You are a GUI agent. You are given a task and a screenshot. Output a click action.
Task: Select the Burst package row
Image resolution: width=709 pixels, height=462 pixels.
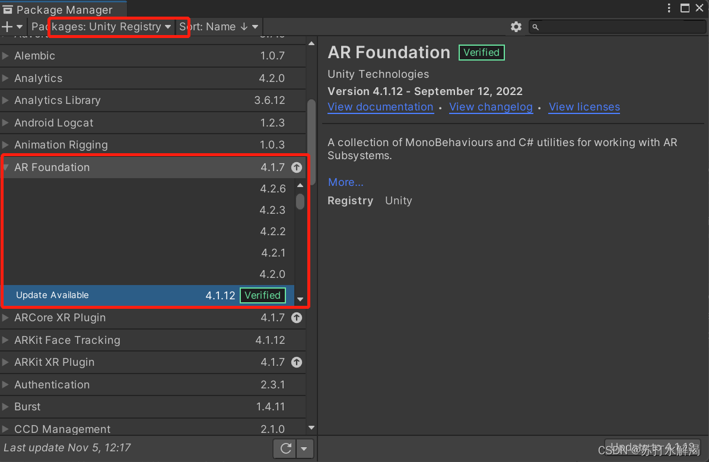(x=153, y=407)
